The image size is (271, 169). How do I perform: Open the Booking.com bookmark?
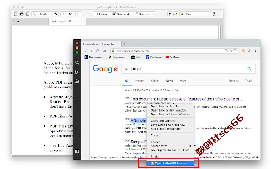coord(94,57)
